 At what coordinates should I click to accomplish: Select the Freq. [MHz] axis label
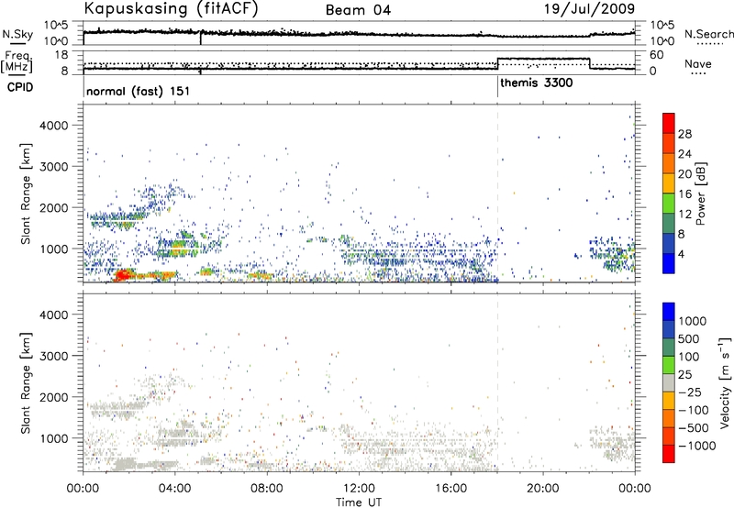click(17, 62)
